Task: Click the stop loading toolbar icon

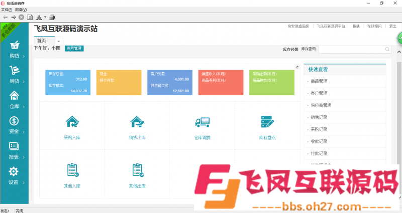Action: click(x=22, y=18)
